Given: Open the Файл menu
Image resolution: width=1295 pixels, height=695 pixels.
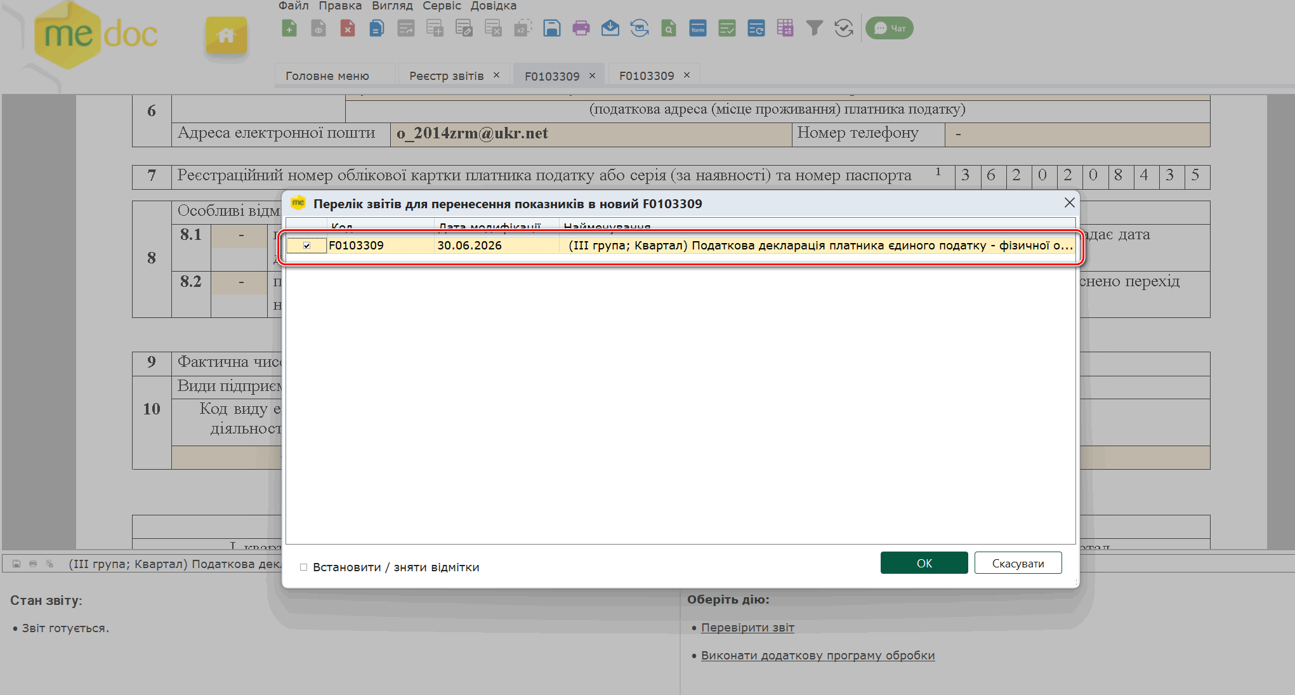Looking at the screenshot, I should (294, 6).
